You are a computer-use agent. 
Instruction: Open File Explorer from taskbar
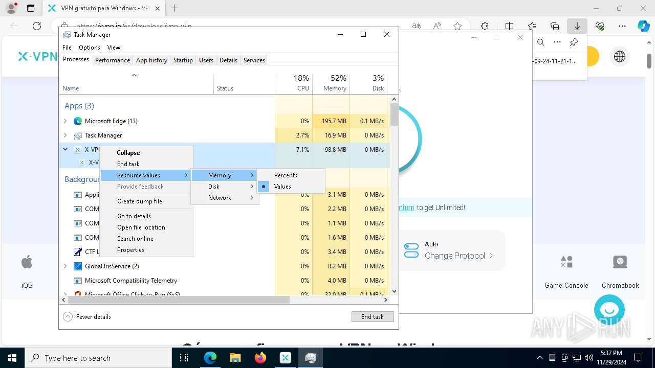235,358
